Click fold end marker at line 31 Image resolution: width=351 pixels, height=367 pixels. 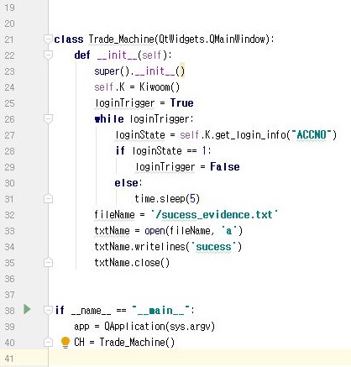click(48, 199)
